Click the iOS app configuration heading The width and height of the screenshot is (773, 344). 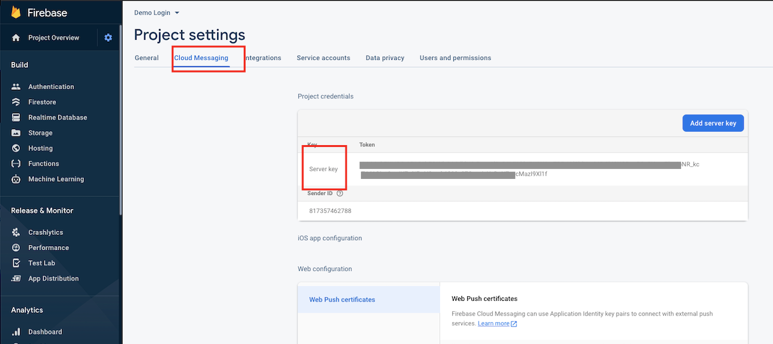coord(330,238)
